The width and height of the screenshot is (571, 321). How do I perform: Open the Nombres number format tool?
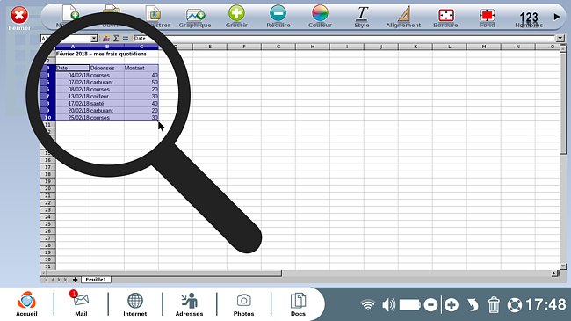[529, 17]
